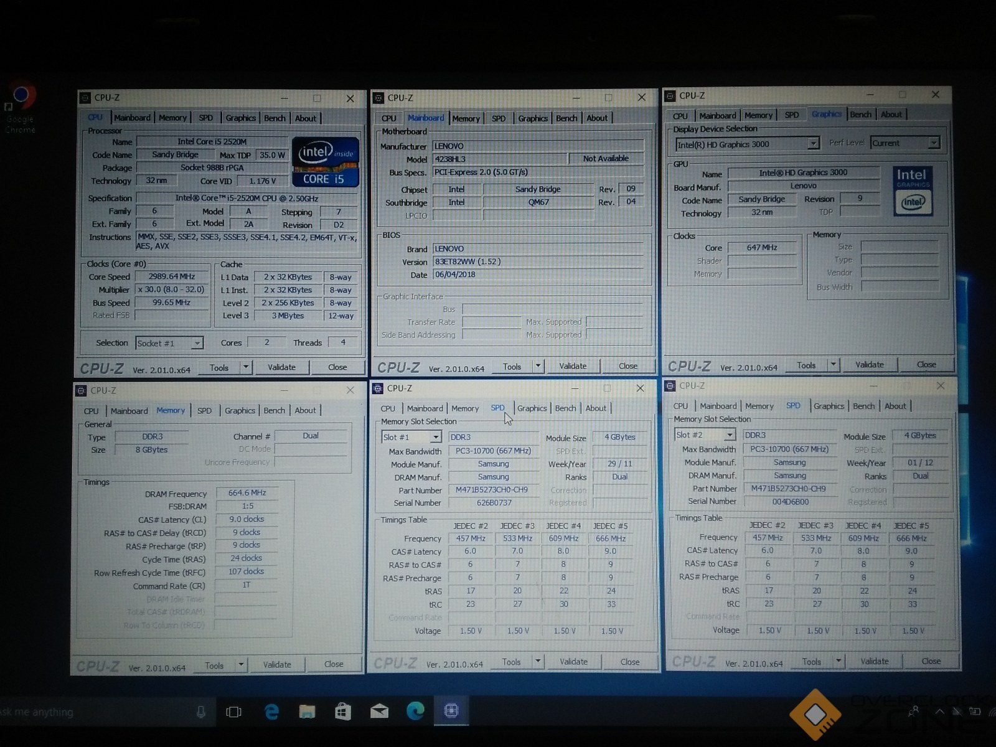The image size is (996, 747).
Task: Click CPU-Z title bar icon in CPU window
Action: pos(85,98)
